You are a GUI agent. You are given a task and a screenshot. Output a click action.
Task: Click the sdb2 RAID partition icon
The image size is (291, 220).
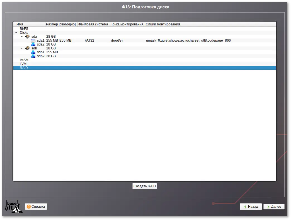33,56
